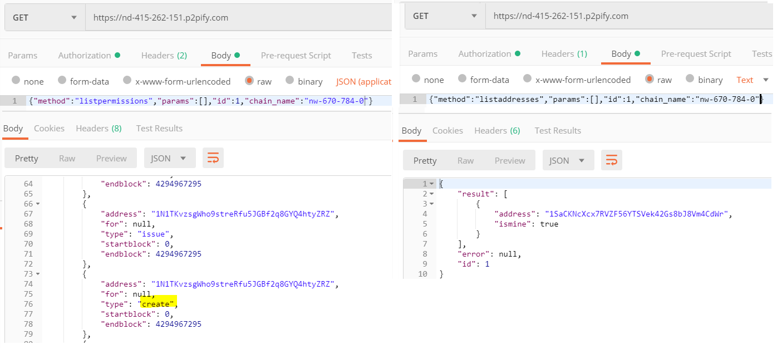Click Raw view button in left response
Viewport: 782px width, 354px height.
[67, 158]
